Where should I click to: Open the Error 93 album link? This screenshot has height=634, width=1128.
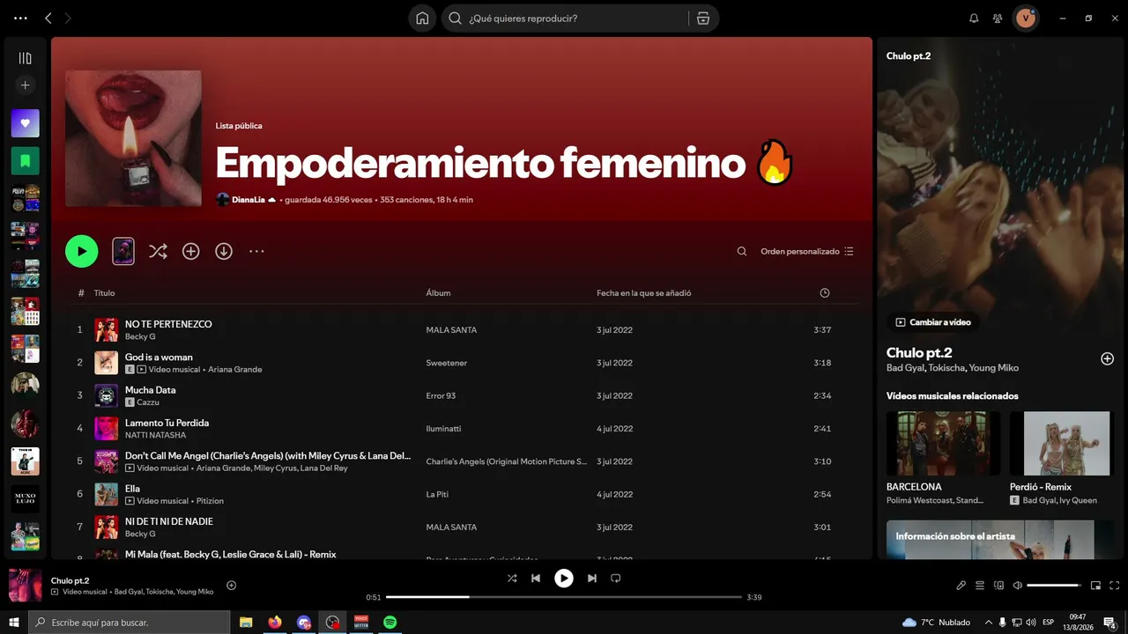pos(441,396)
